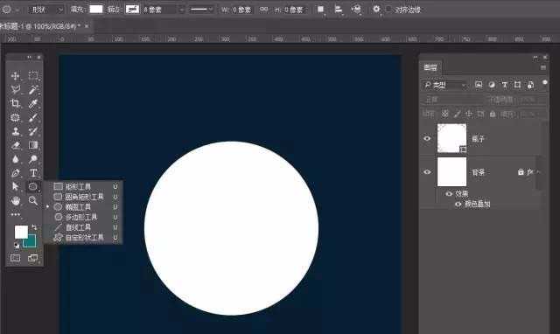Select the Crop tool
The image size is (560, 334).
point(15,103)
